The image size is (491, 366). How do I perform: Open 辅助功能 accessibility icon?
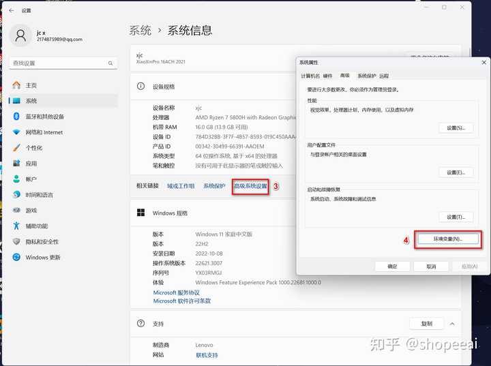(x=16, y=226)
